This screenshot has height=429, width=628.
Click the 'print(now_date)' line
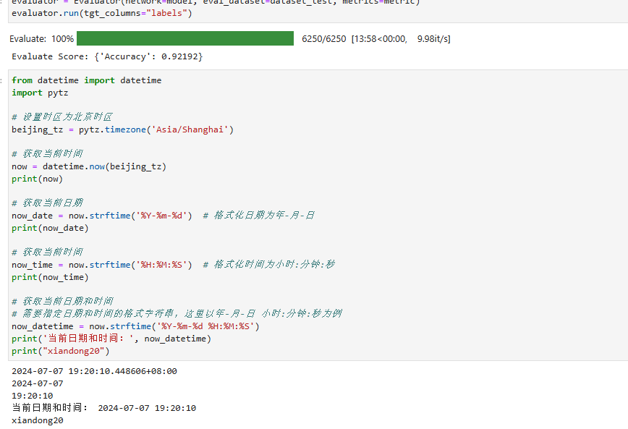pos(50,228)
